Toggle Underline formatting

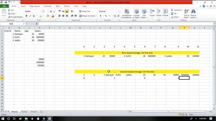[x=34, y=16]
